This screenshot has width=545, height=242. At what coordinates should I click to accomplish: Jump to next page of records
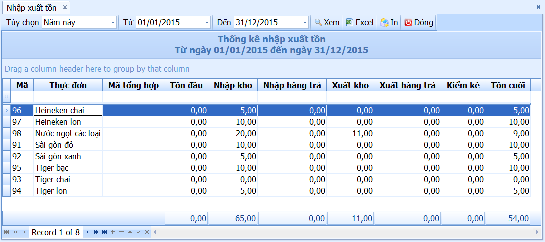[96, 232]
